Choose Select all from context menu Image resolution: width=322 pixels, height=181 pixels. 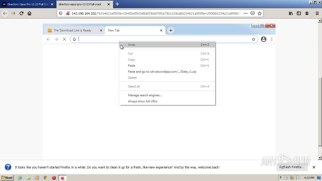coord(167,86)
